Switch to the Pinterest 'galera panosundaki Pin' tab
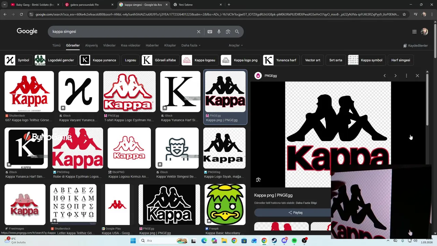Image resolution: width=437 pixels, height=246 pixels. coord(89,5)
